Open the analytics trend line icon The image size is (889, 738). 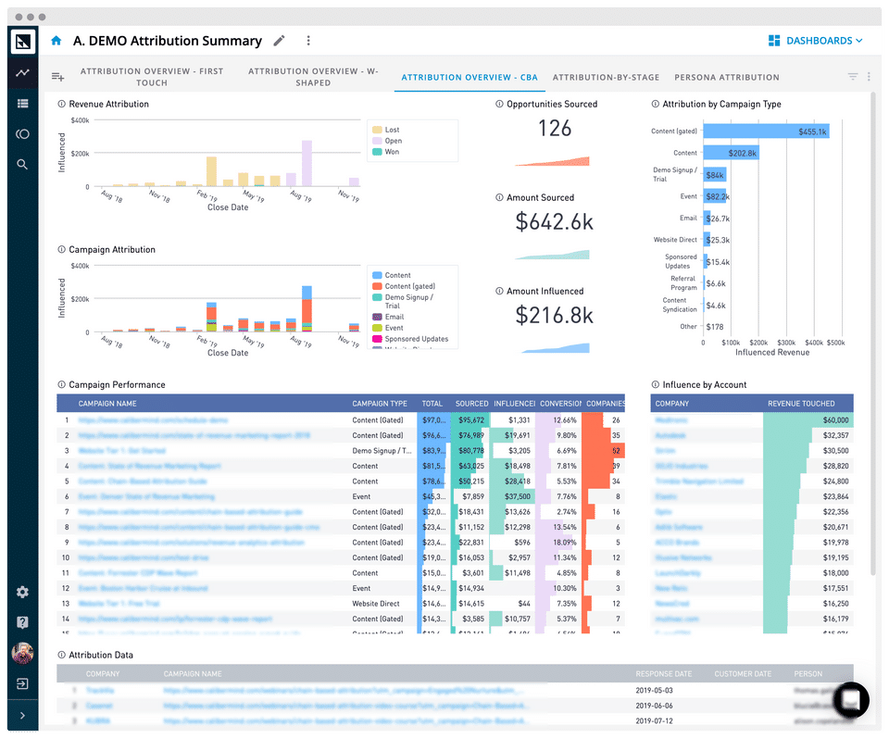click(22, 72)
